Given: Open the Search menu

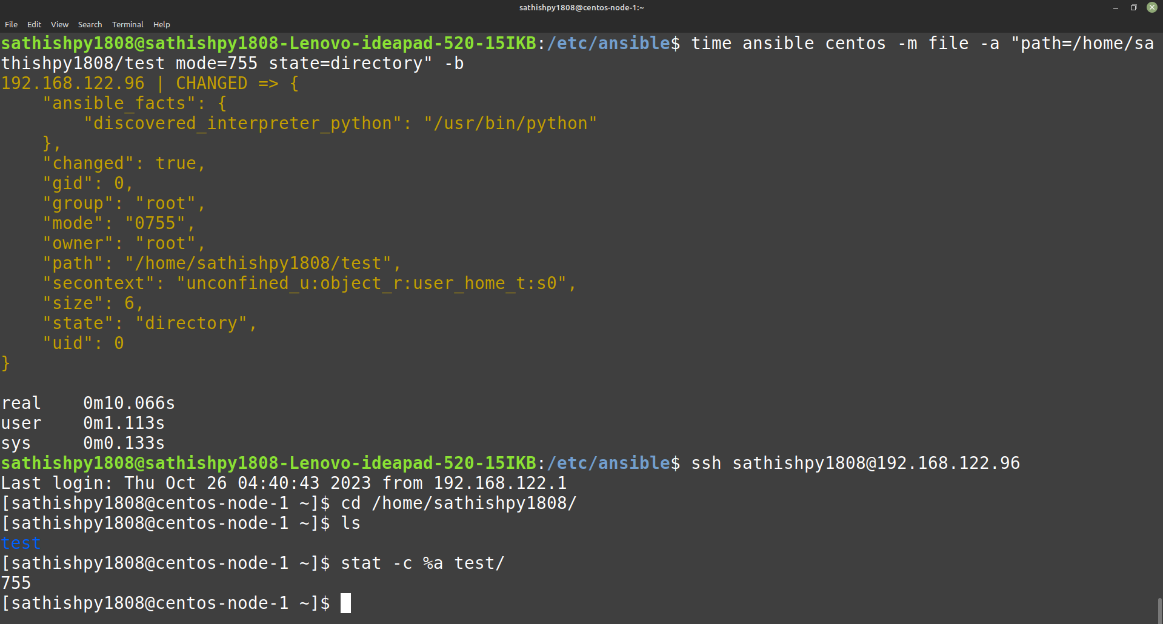Looking at the screenshot, I should point(90,24).
